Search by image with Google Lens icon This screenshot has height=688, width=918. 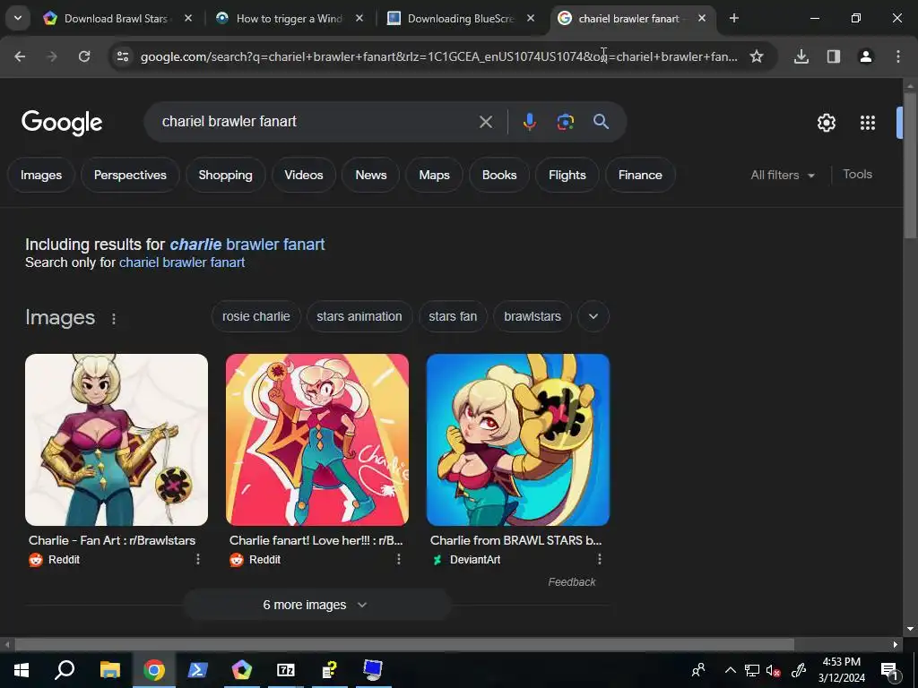pyautogui.click(x=565, y=122)
